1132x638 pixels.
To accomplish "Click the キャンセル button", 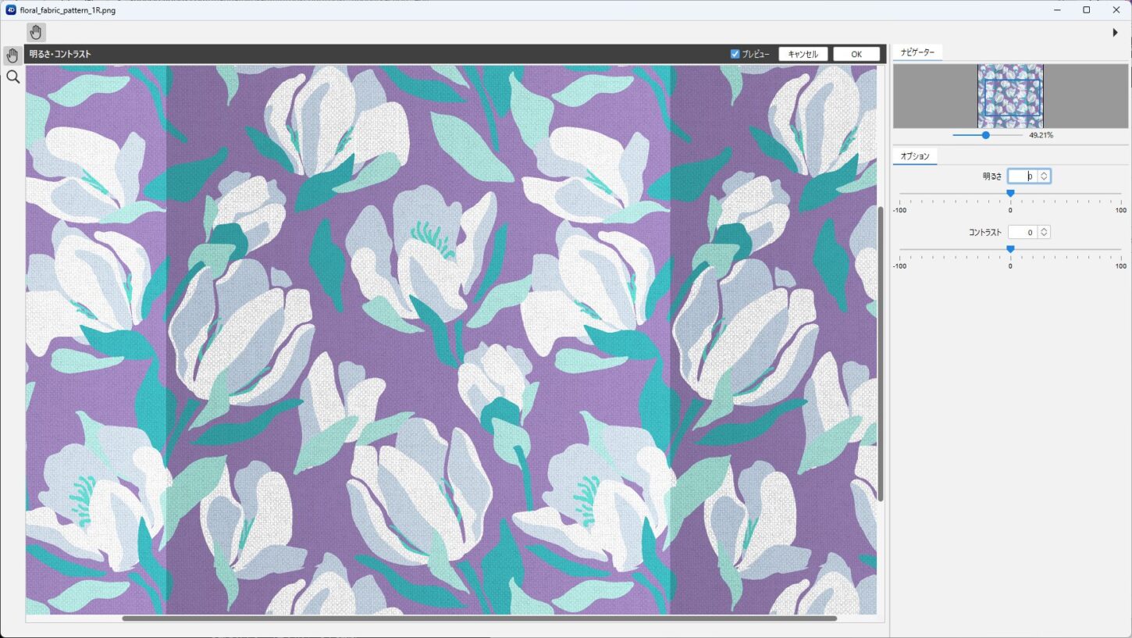I will point(803,54).
